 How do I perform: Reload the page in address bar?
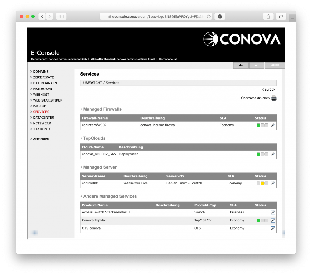pyautogui.click(x=209, y=16)
